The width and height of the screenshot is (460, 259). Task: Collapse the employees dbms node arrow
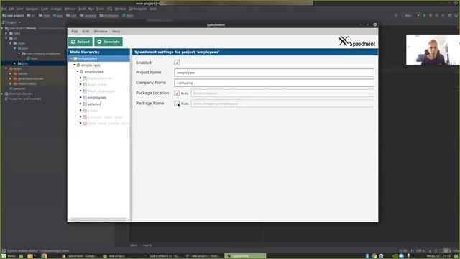point(75,65)
